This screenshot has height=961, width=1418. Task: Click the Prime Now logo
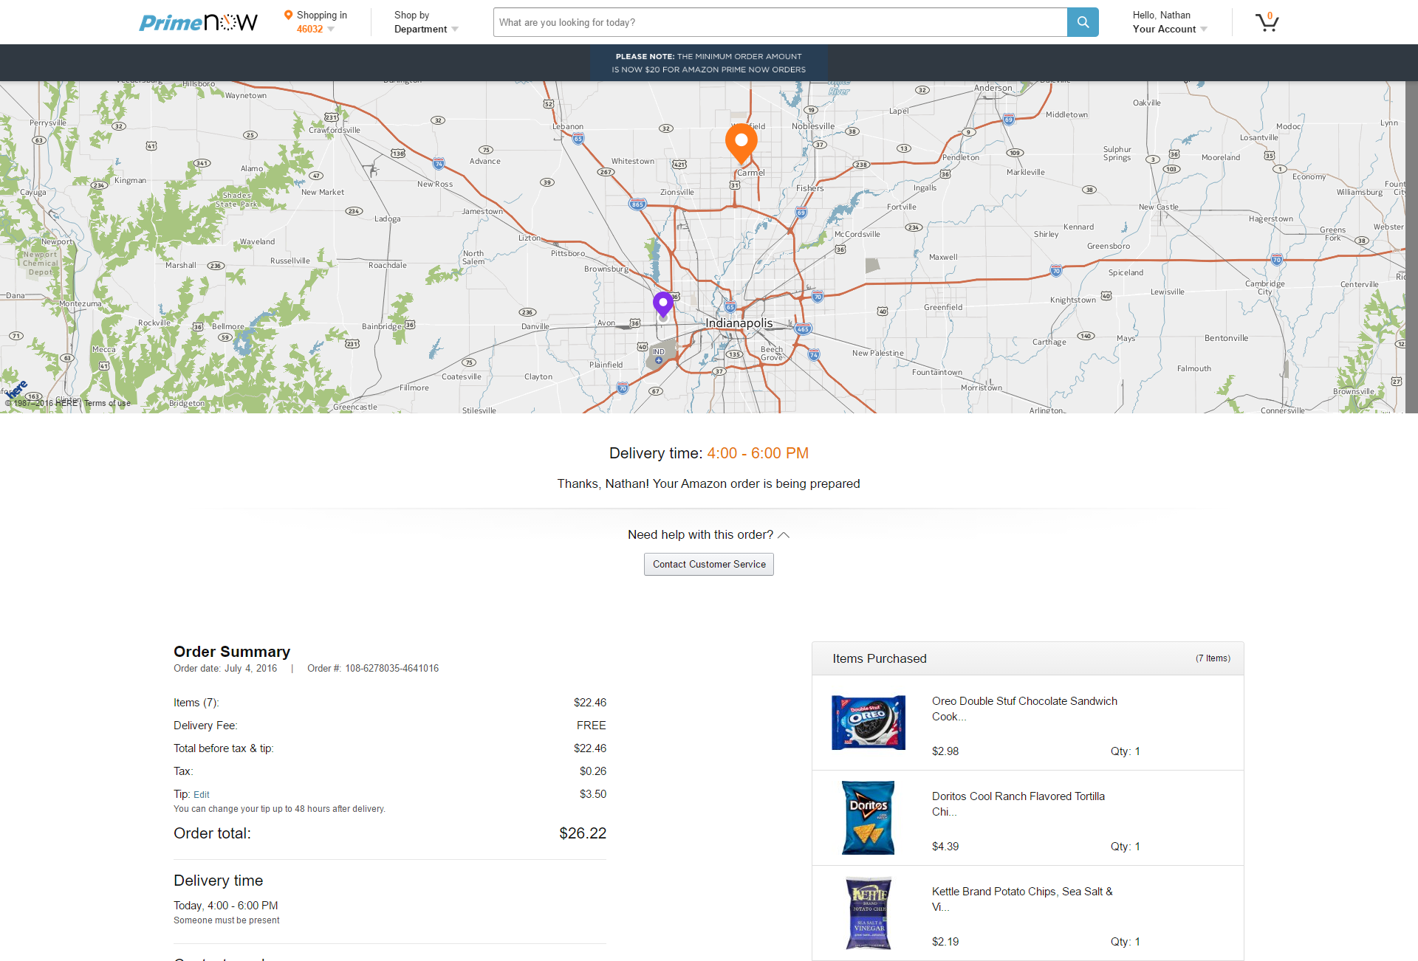tap(198, 22)
